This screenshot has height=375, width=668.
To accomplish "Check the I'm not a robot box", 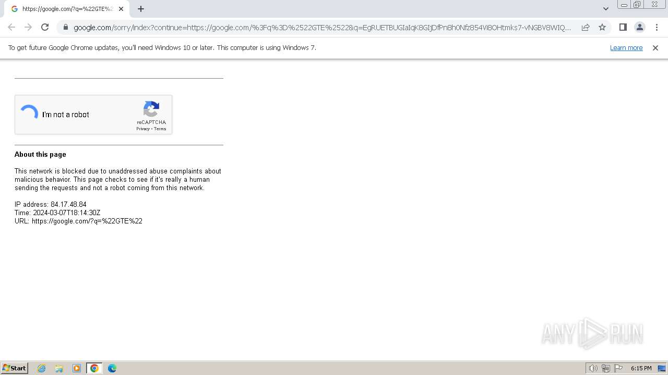I will pos(29,113).
